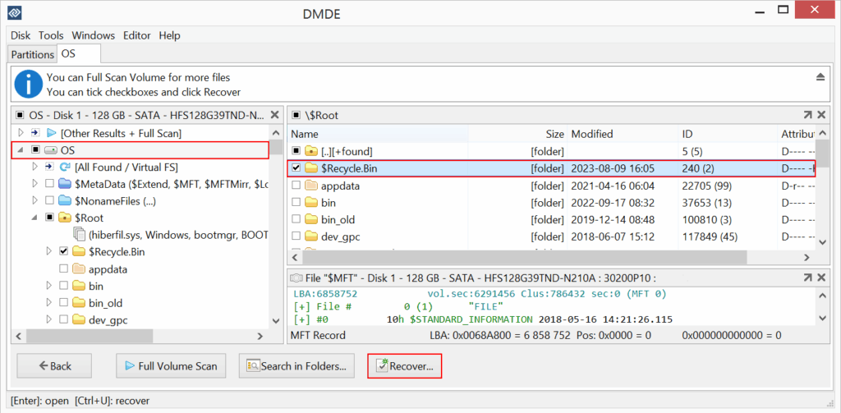Expand the $NonameFiles tree node

35,200
